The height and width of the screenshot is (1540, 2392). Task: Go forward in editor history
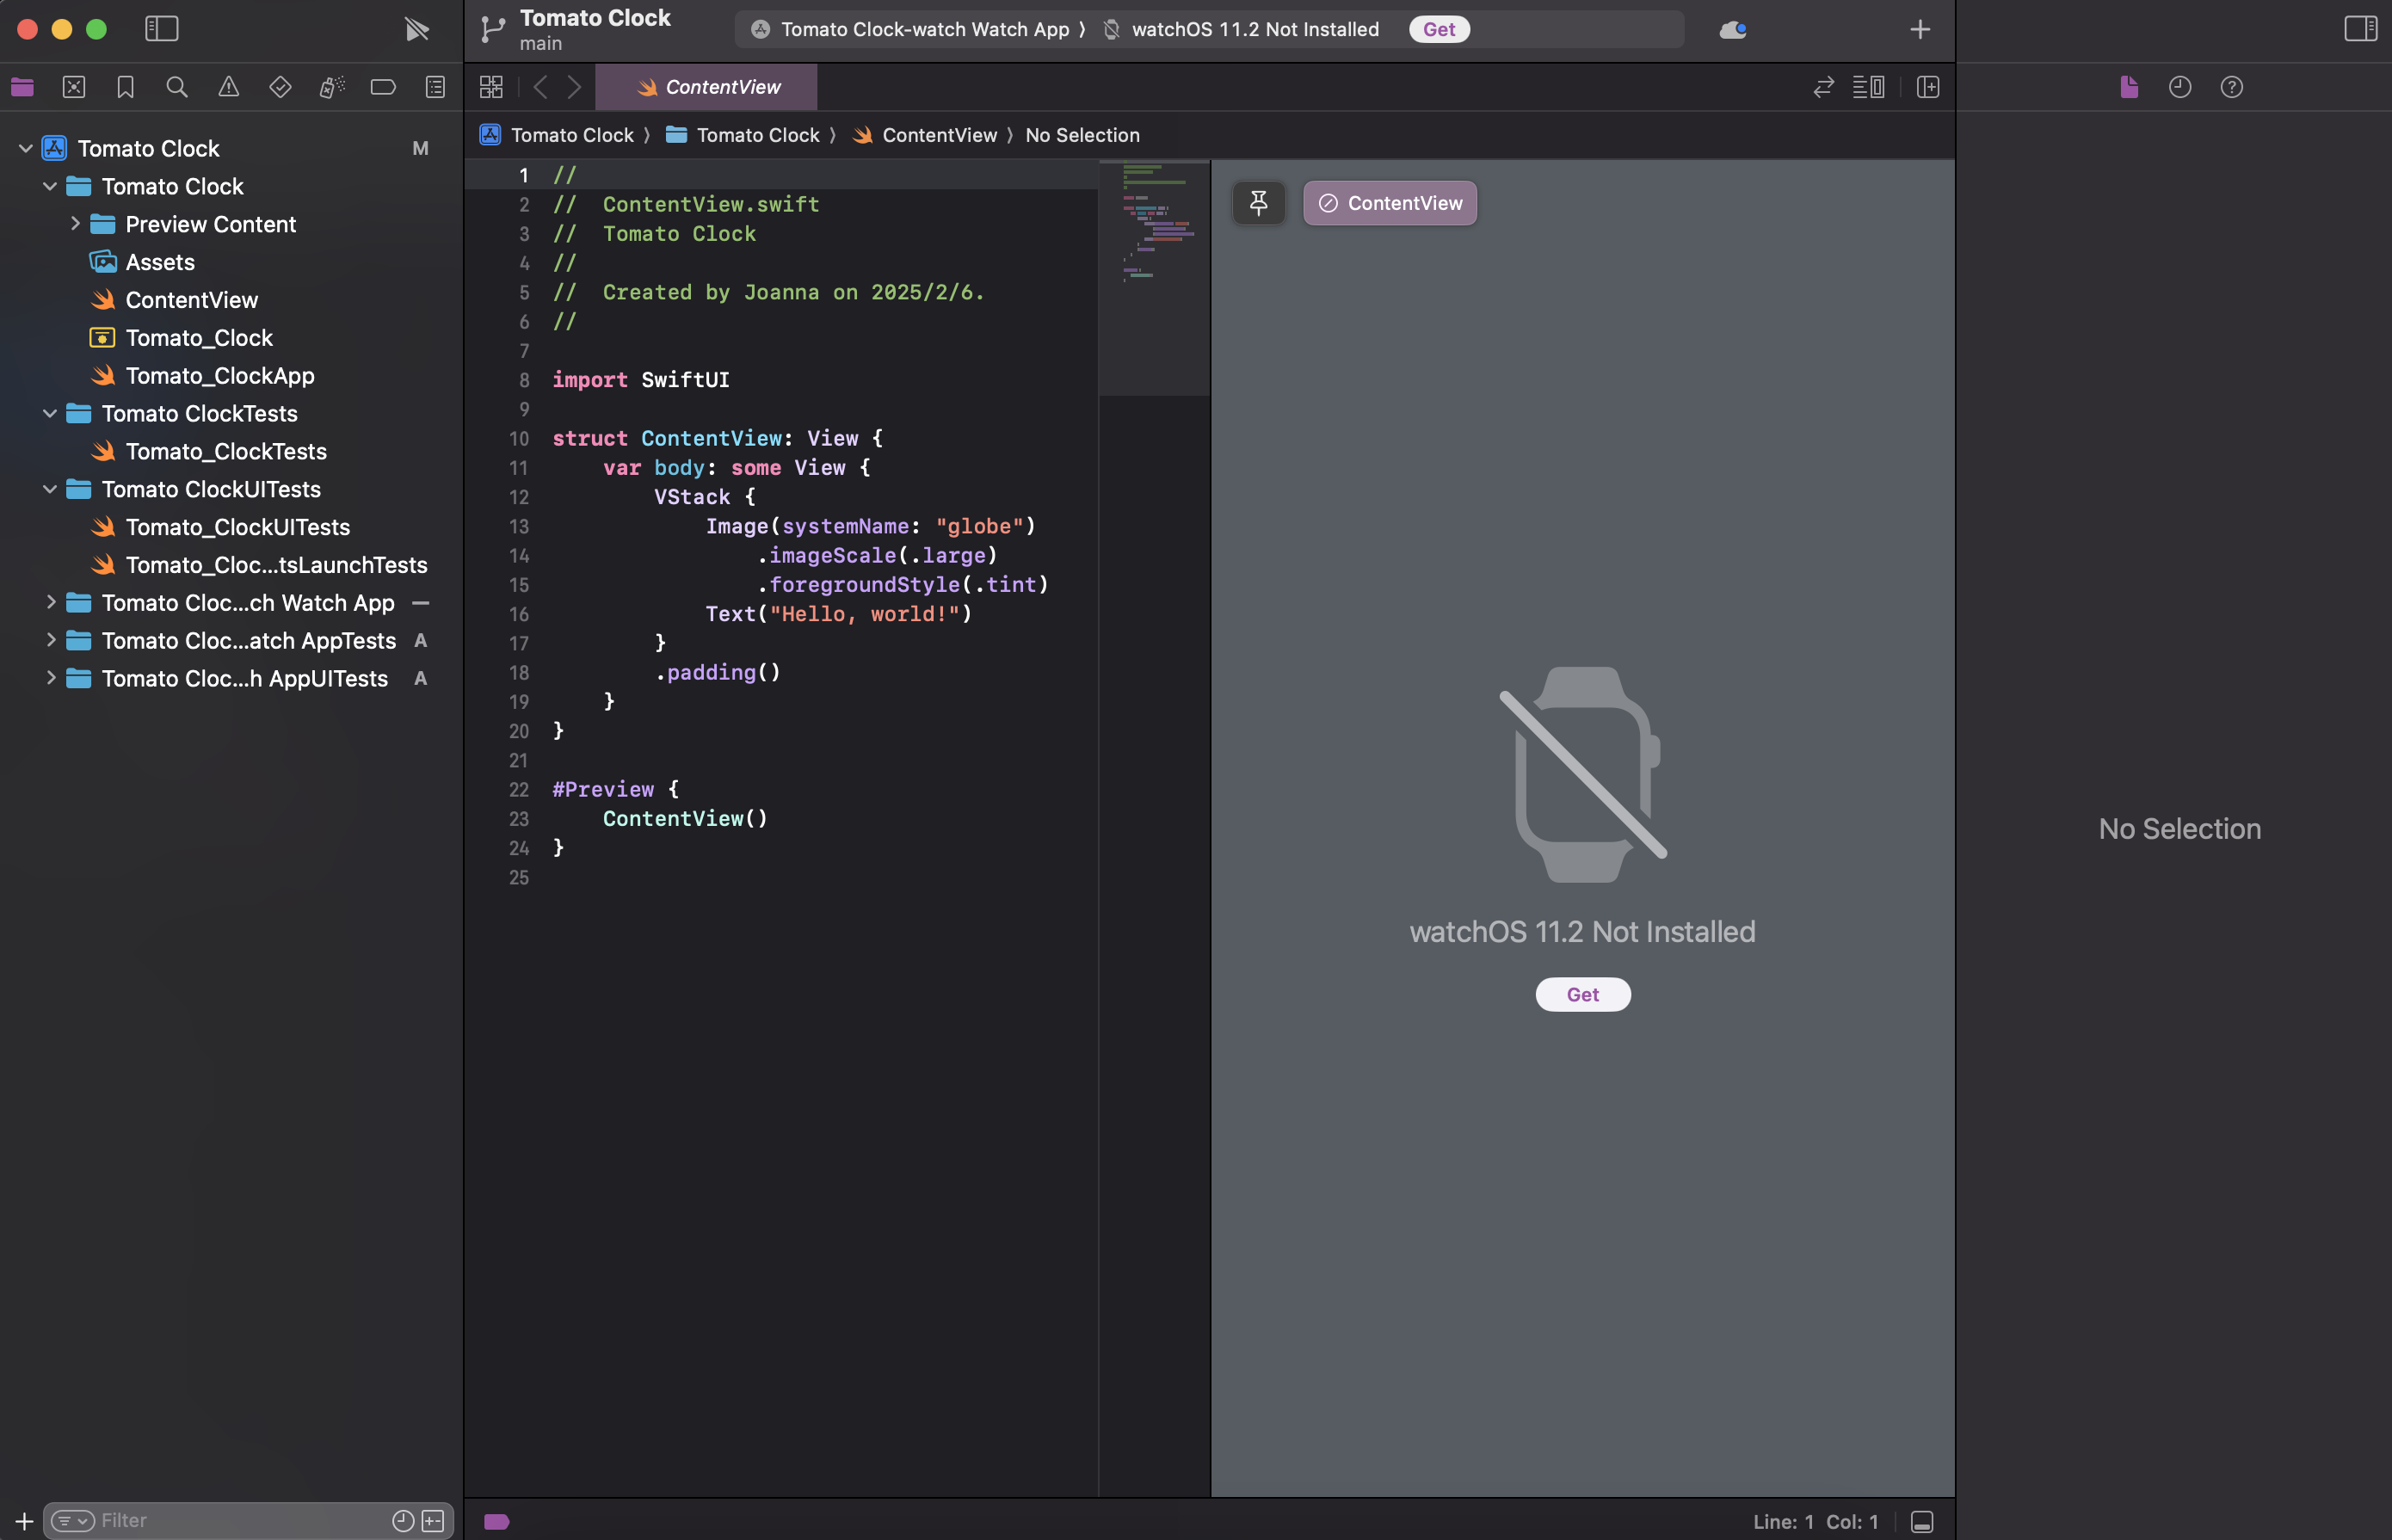pos(574,87)
